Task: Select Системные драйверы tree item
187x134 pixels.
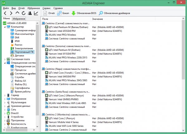Action: pos(23,74)
